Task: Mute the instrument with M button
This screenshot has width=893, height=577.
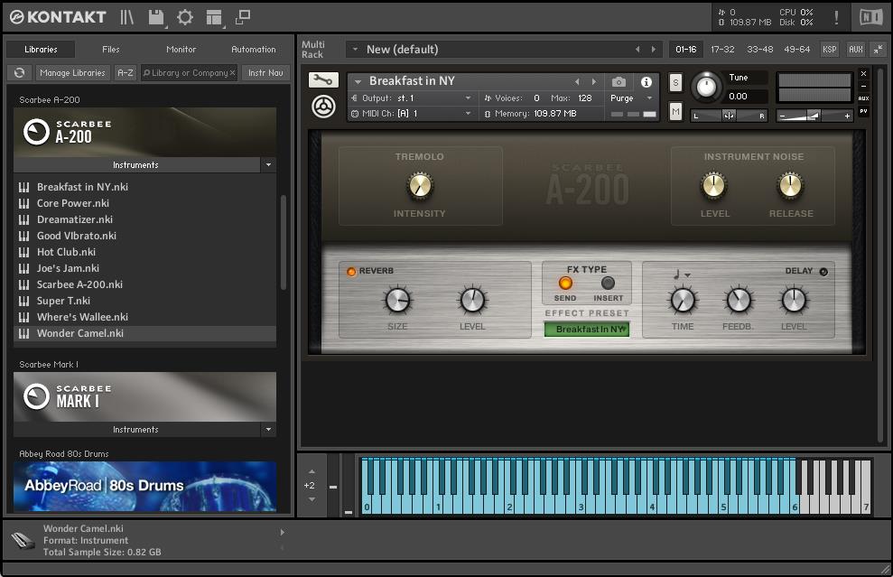Action: [675, 111]
